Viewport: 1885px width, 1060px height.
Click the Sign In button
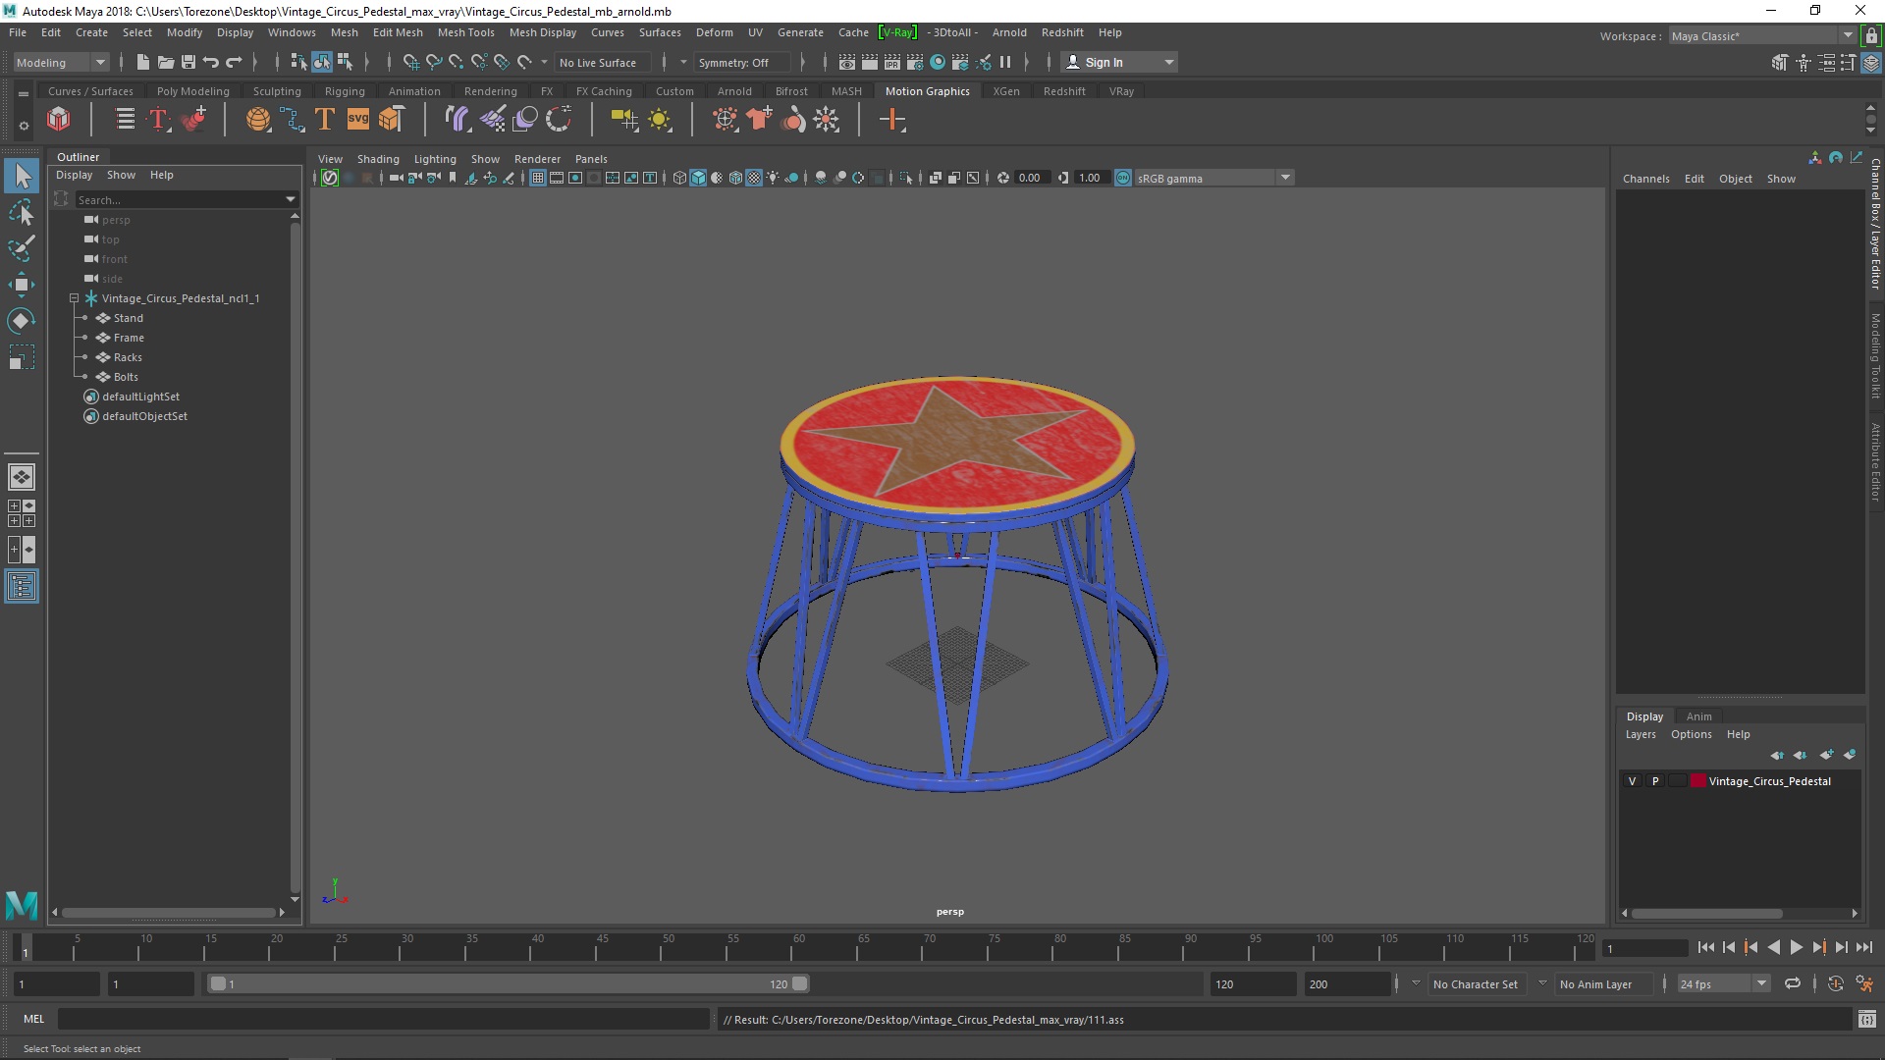(x=1104, y=62)
